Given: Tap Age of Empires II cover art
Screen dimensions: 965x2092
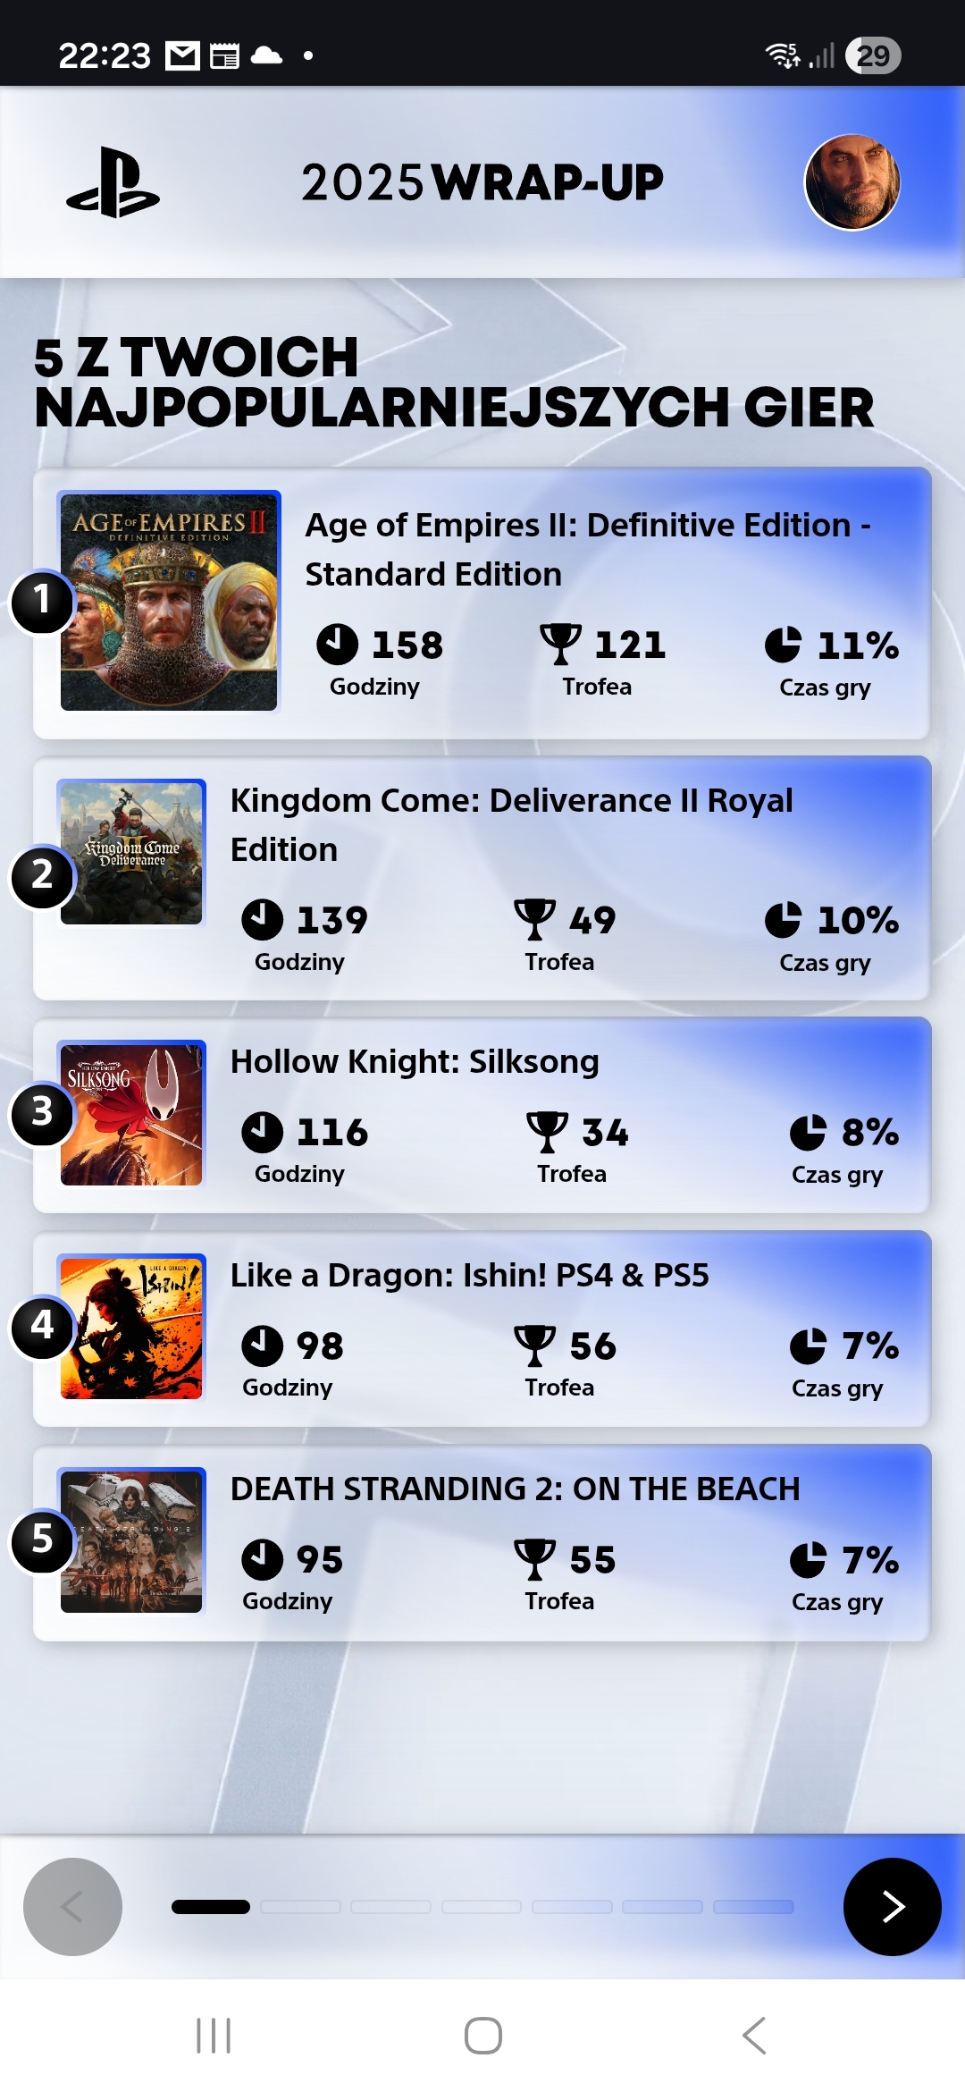Looking at the screenshot, I should [x=169, y=601].
